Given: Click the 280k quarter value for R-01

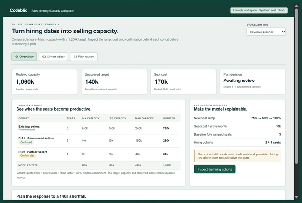Looking at the screenshot, I should point(166,140).
